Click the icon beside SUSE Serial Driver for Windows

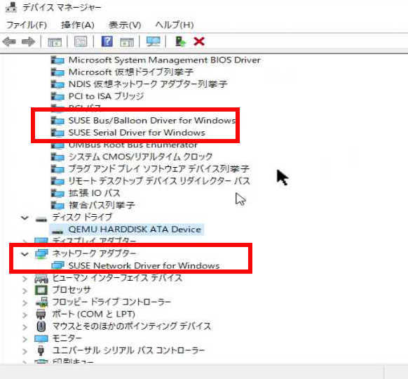57,133
